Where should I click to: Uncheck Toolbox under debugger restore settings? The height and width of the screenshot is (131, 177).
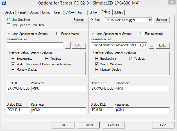pyautogui.click(x=131, y=59)
